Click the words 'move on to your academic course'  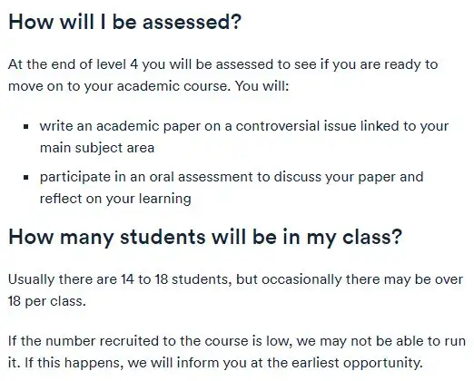[118, 86]
